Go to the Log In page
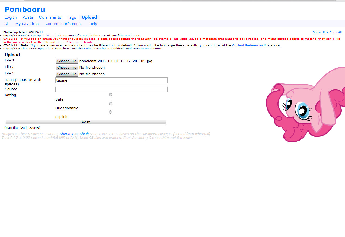Viewport: 345px width, 237px height. [11, 17]
